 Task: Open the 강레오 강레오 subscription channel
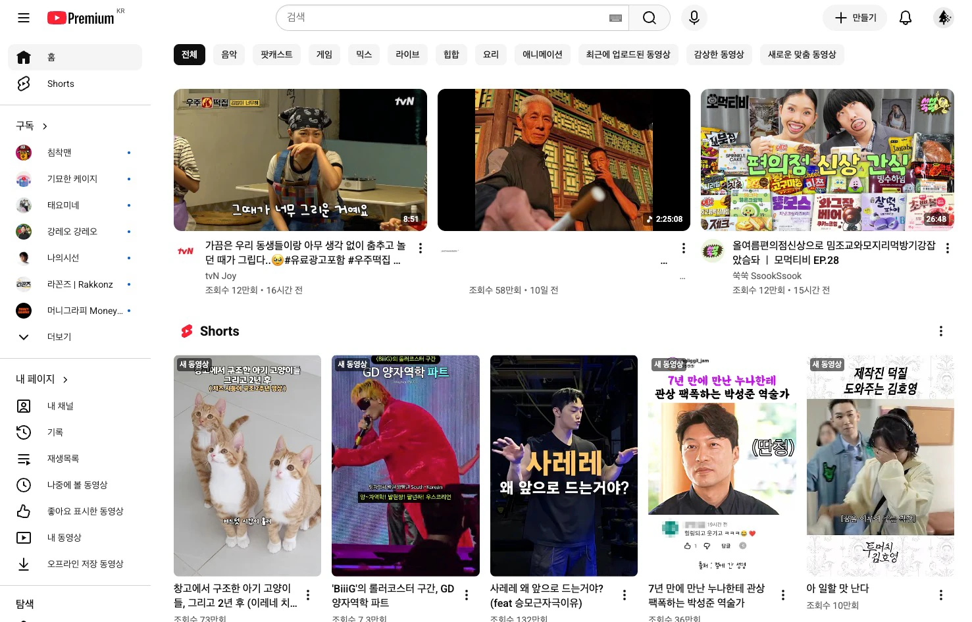[x=75, y=232]
